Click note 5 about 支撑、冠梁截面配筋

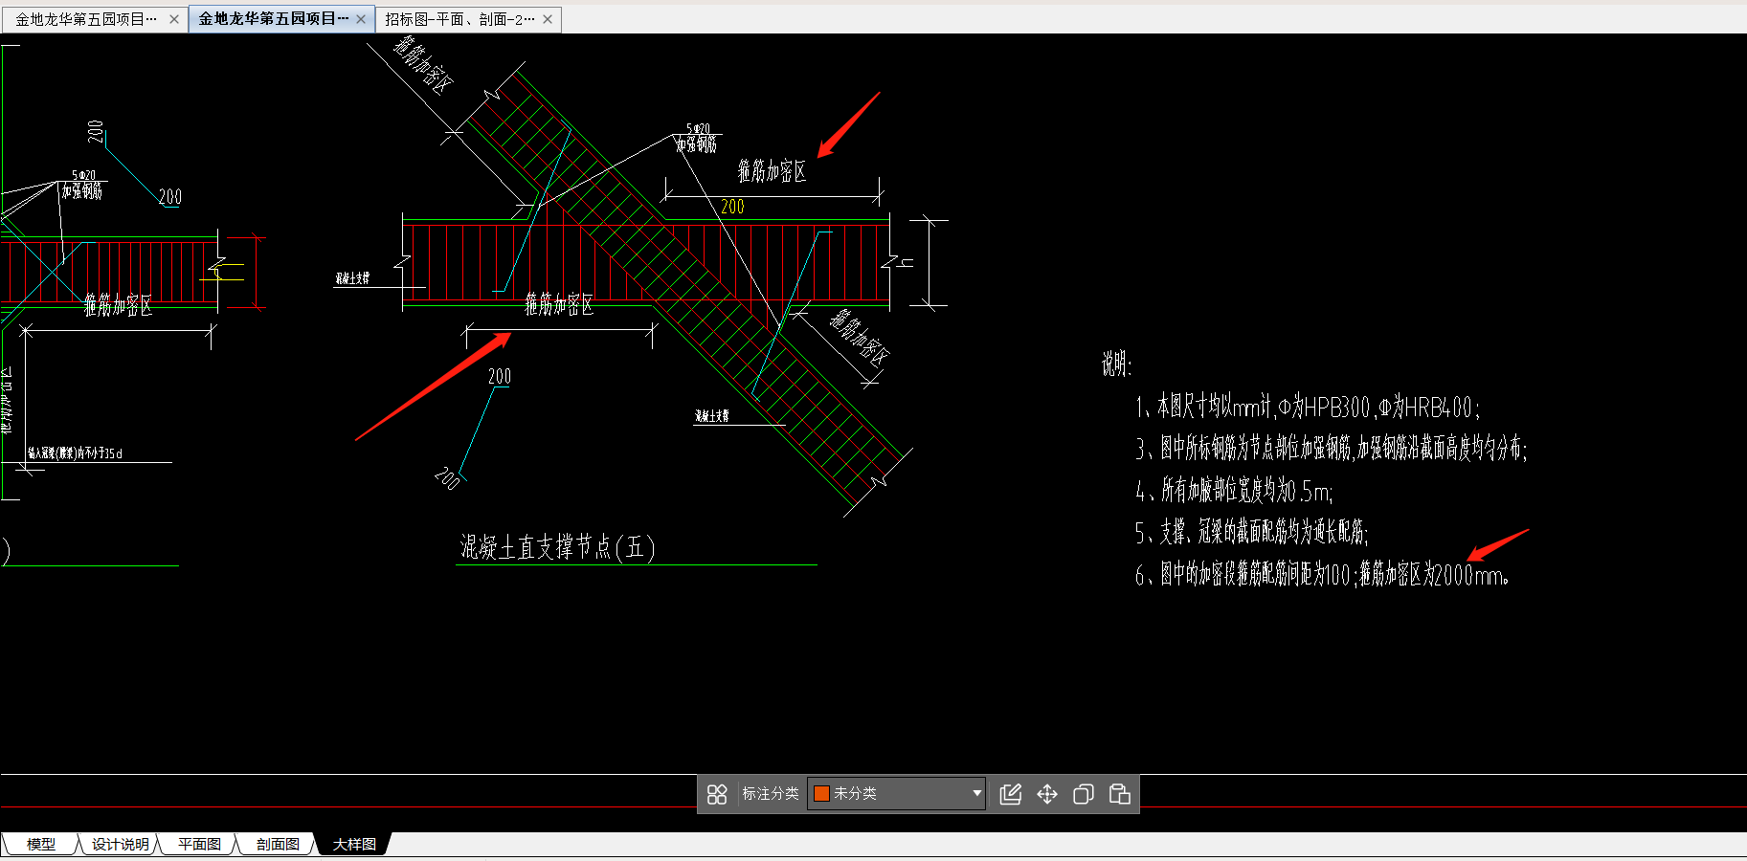(x=1252, y=532)
